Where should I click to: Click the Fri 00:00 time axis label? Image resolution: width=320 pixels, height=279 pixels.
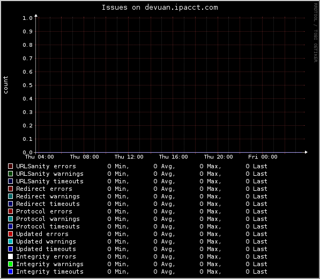coord(263,157)
